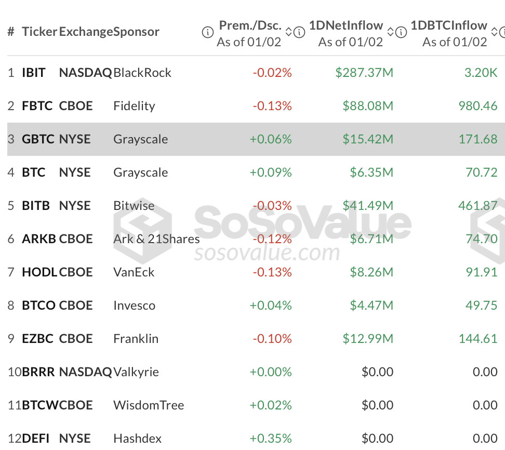The image size is (505, 450).
Task: Open the IBIT ticker link
Action: tap(34, 73)
